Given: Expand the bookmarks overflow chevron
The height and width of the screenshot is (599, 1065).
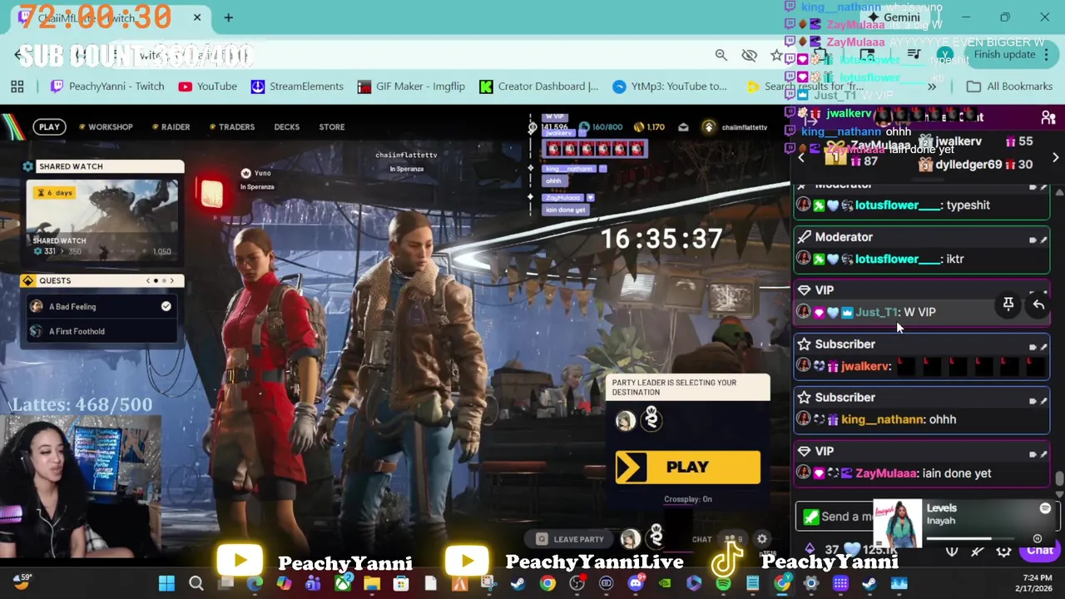Looking at the screenshot, I should tap(932, 87).
